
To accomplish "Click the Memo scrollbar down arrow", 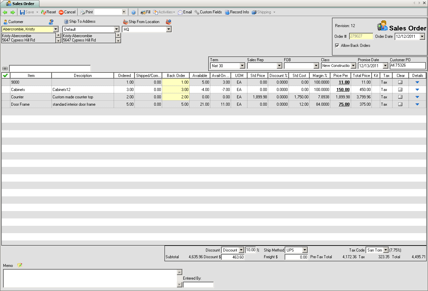I will [180, 285].
